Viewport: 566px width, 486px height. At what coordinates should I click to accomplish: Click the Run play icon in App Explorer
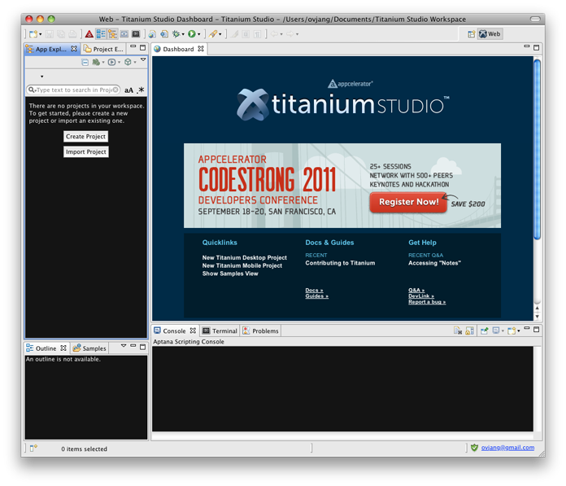112,62
